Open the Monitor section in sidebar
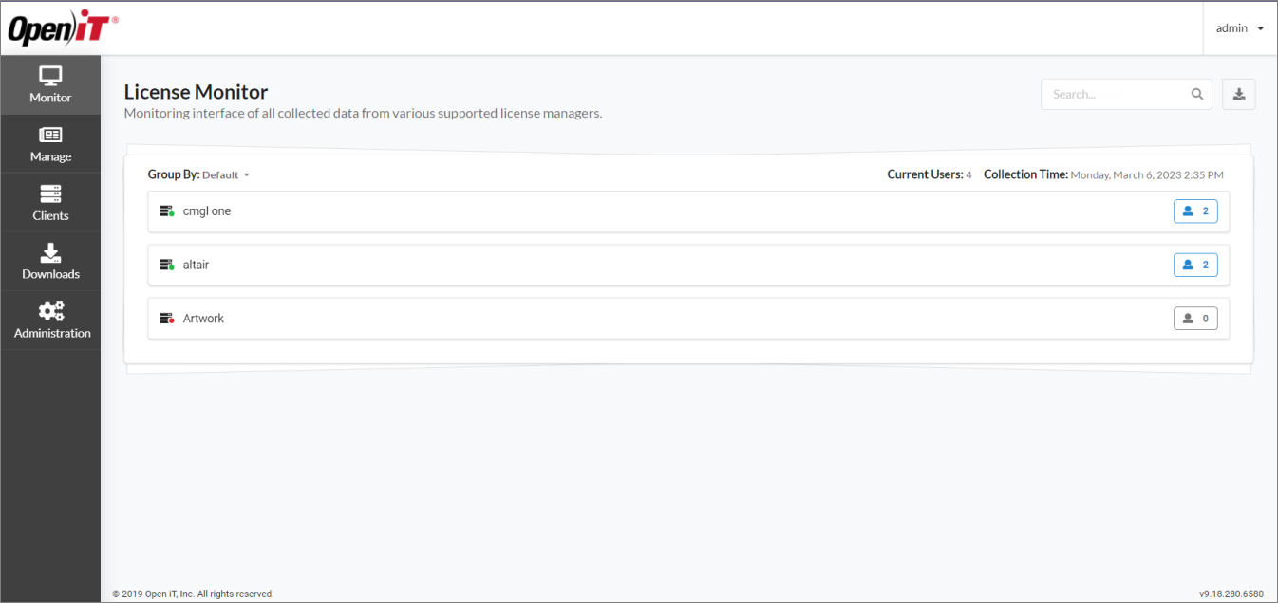 click(50, 84)
